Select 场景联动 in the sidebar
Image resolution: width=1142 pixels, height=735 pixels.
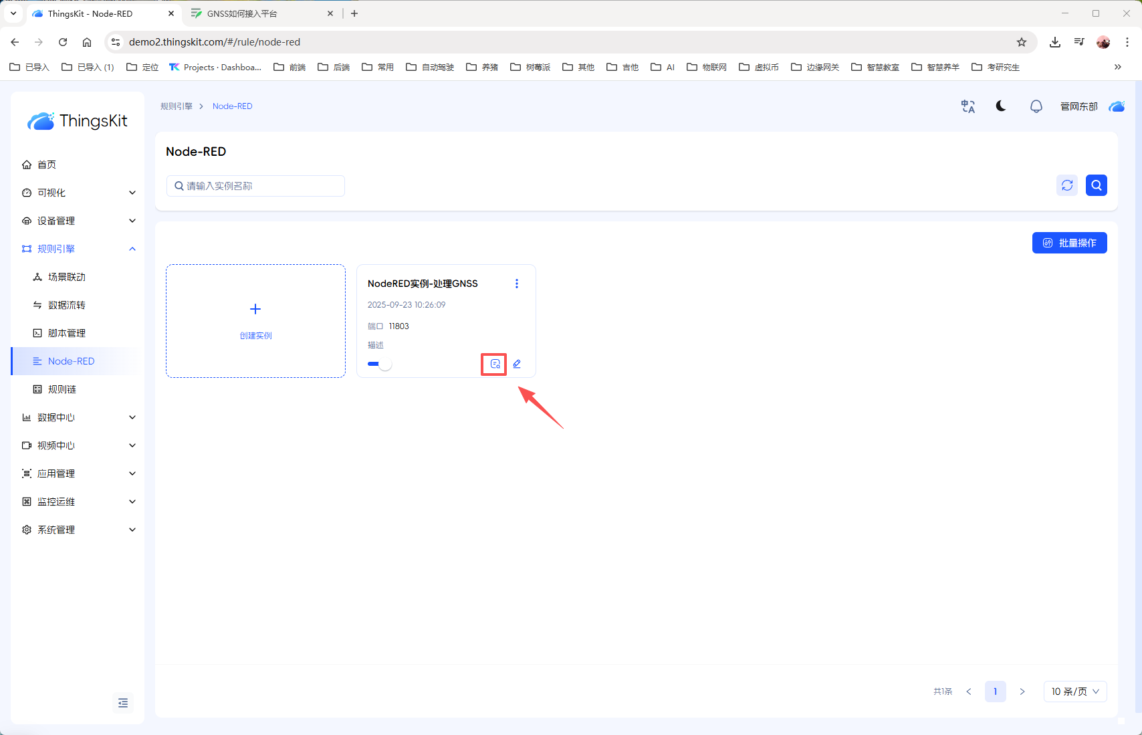(67, 277)
